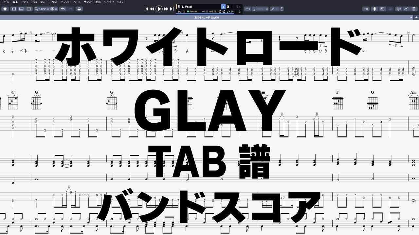Image resolution: width=419 pixels, height=235 pixels.
Task: Show the virtual keyboard view
Action: tap(382, 9)
